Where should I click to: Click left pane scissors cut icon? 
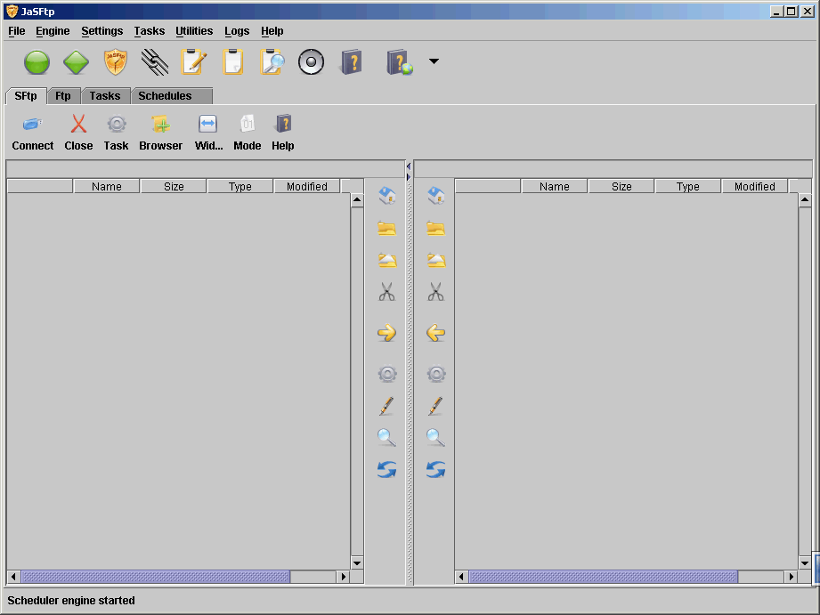pos(387,292)
